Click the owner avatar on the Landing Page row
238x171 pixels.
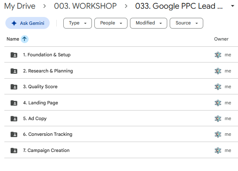218,103
